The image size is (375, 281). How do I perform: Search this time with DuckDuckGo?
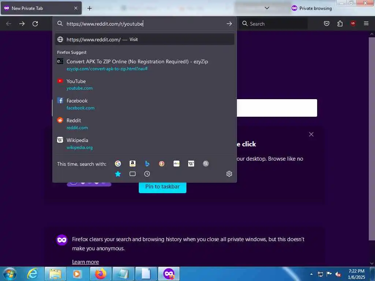point(161,164)
